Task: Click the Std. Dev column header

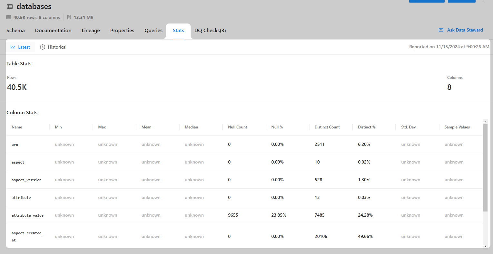Action: [x=409, y=127]
